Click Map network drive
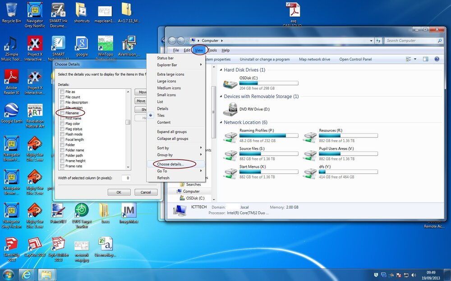Viewport: 451px width, 281px height. point(314,59)
